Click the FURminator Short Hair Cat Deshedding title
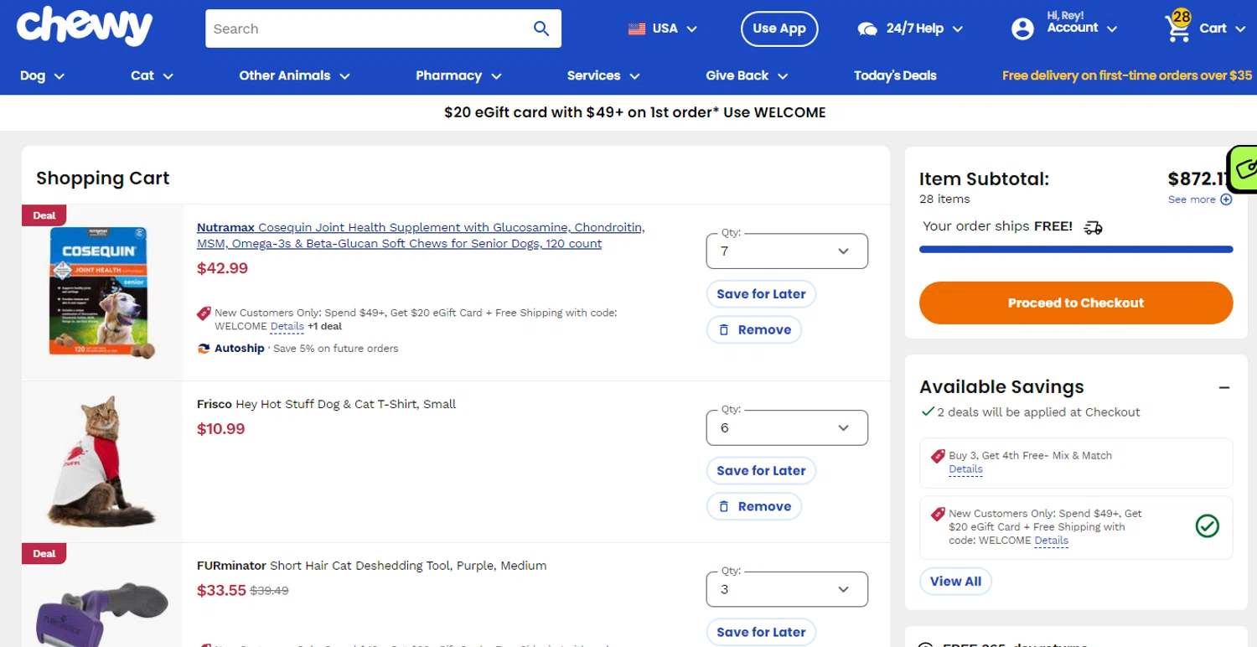Image resolution: width=1257 pixels, height=647 pixels. point(371,566)
